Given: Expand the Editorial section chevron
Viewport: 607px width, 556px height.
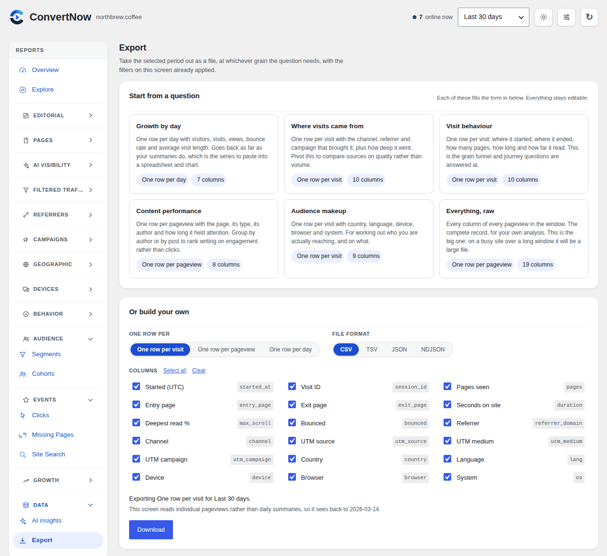Looking at the screenshot, I should 91,116.
